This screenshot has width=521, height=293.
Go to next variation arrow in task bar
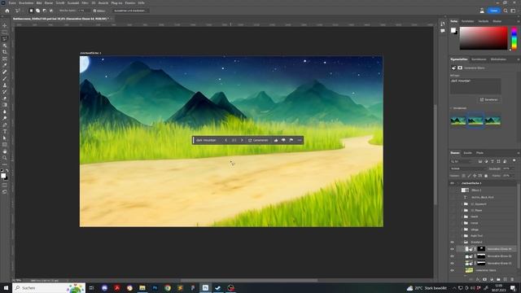click(x=242, y=140)
